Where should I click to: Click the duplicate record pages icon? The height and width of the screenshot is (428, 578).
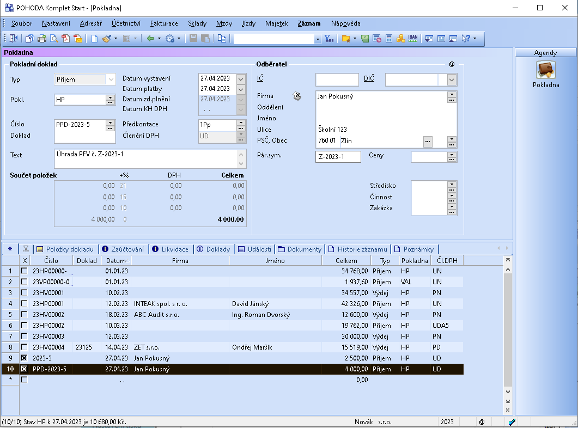tap(222, 38)
